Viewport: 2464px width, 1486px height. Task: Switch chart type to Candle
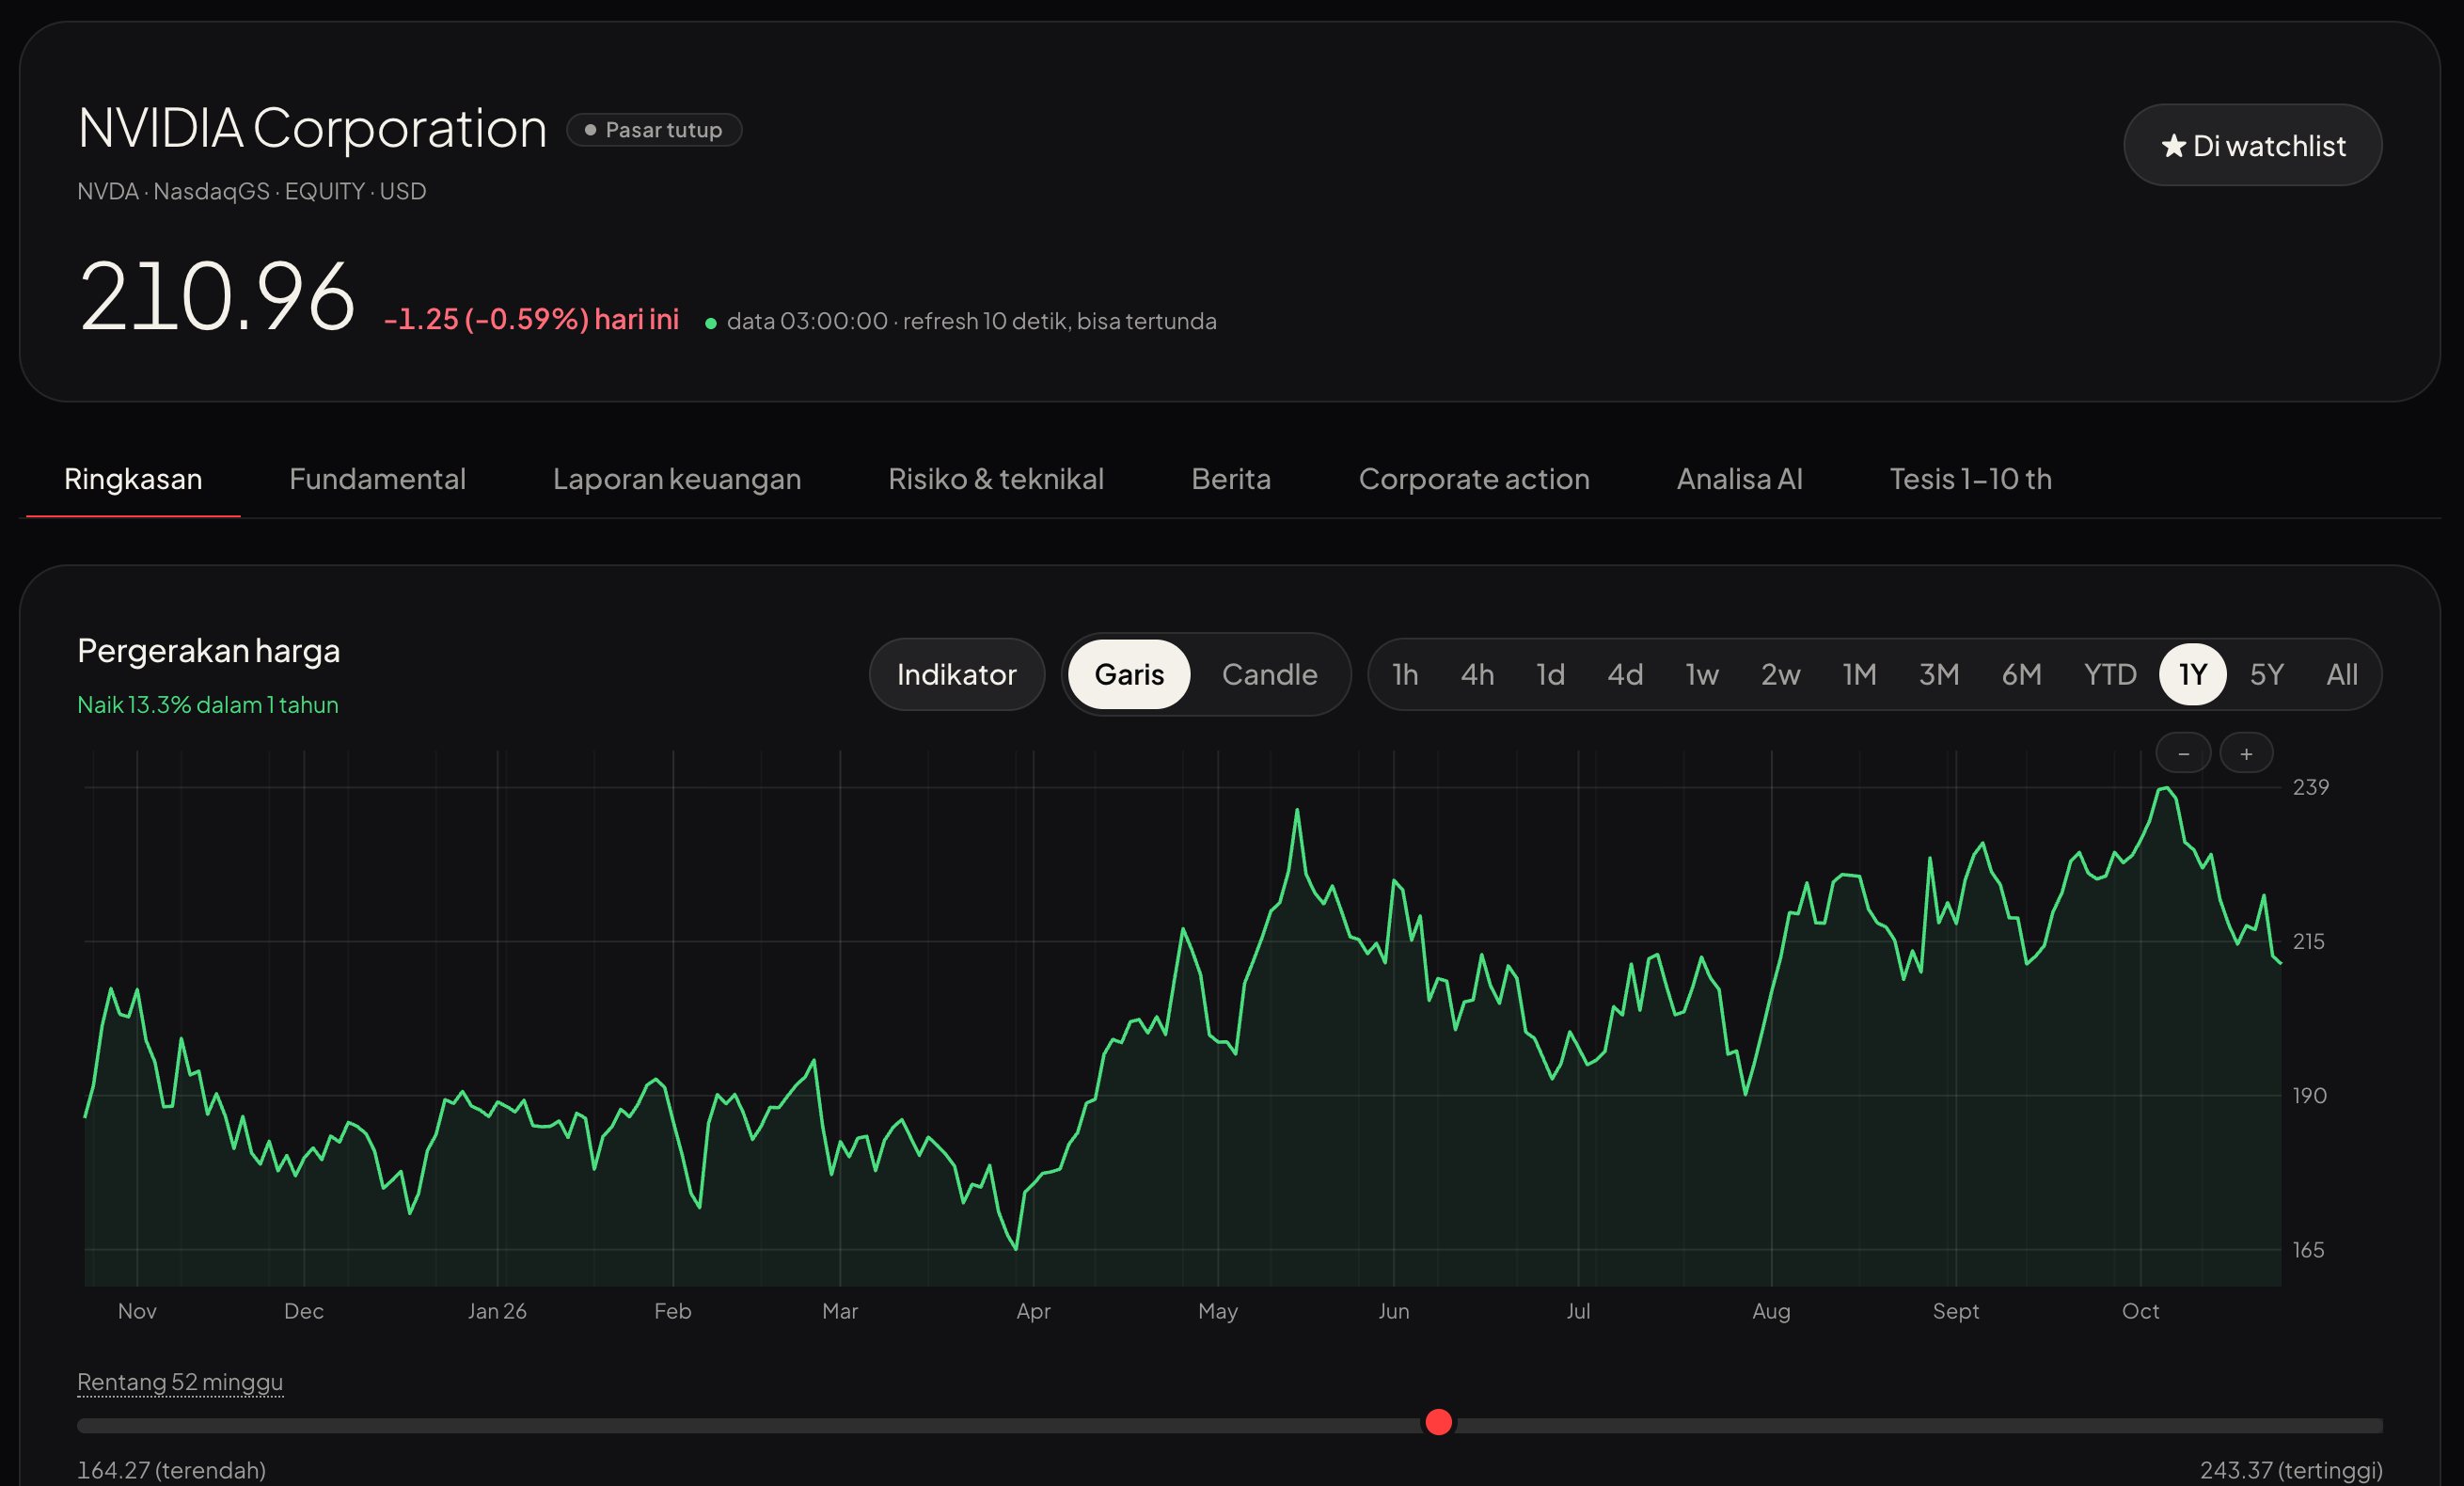[x=1269, y=674]
